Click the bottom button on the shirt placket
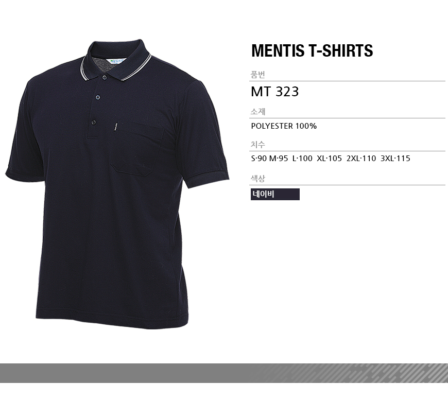Viewport: 448px width, 402px height. pyautogui.click(x=93, y=123)
